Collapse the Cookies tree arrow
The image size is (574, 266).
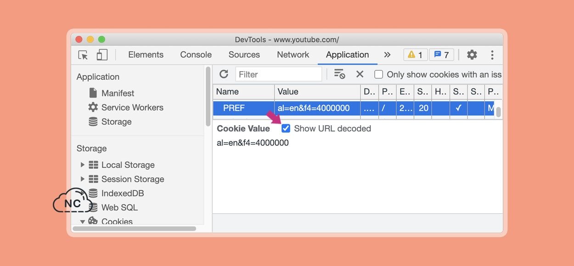click(x=83, y=222)
